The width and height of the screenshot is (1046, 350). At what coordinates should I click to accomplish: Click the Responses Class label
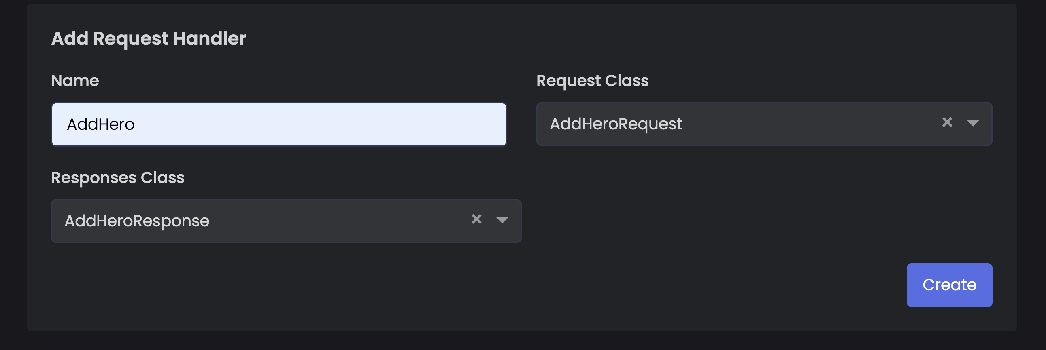[118, 178]
